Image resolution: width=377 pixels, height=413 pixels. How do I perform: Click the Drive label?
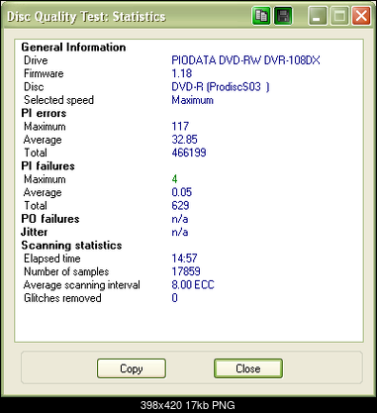tap(36, 60)
